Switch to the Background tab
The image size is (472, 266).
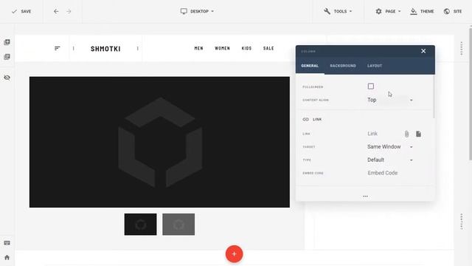click(343, 66)
